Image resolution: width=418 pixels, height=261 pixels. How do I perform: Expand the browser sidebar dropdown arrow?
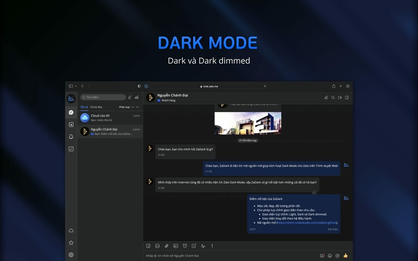click(76, 86)
